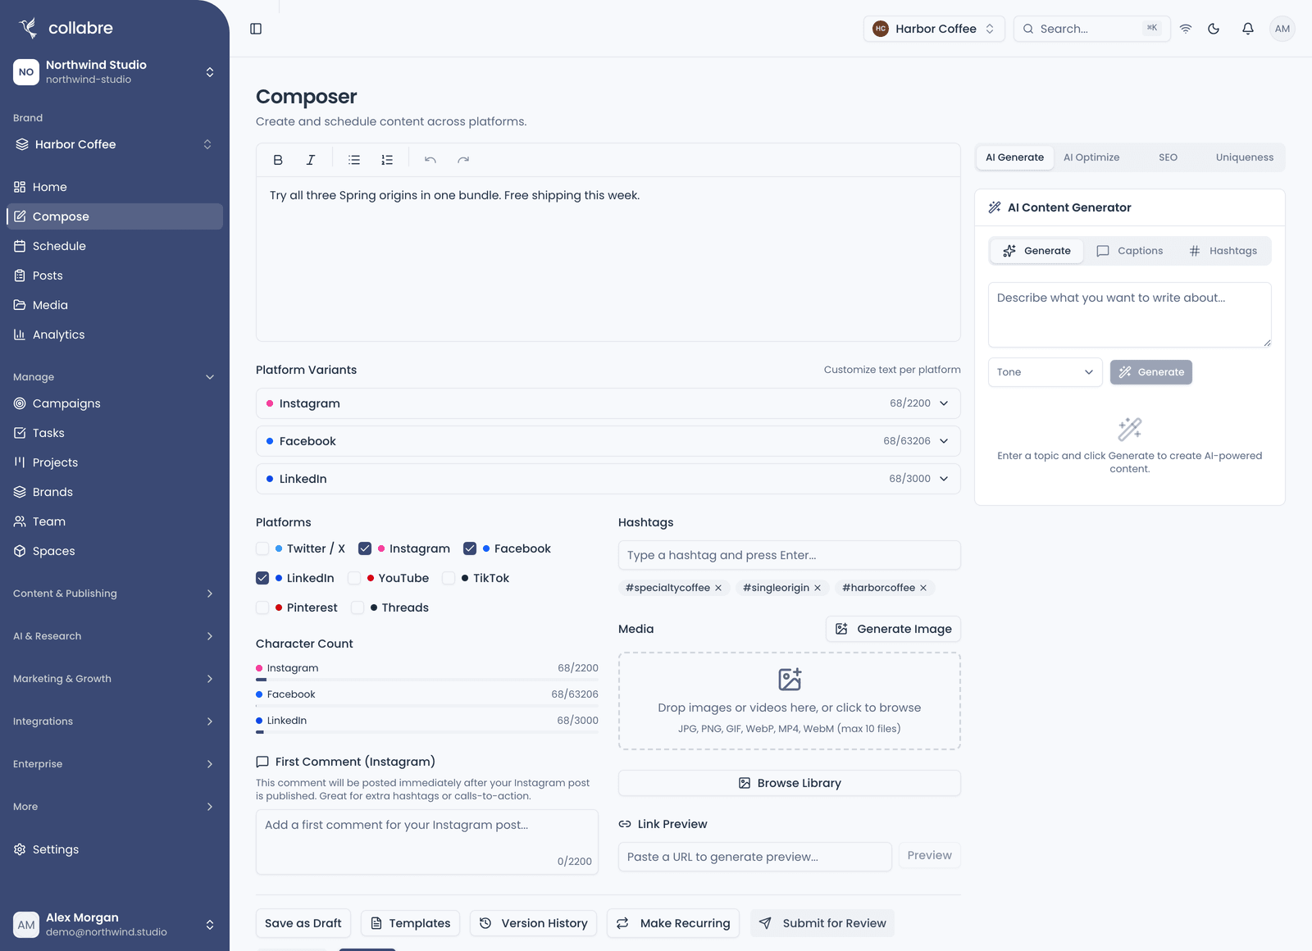Enable the YouTube platform checkbox
1312x951 pixels.
point(354,578)
